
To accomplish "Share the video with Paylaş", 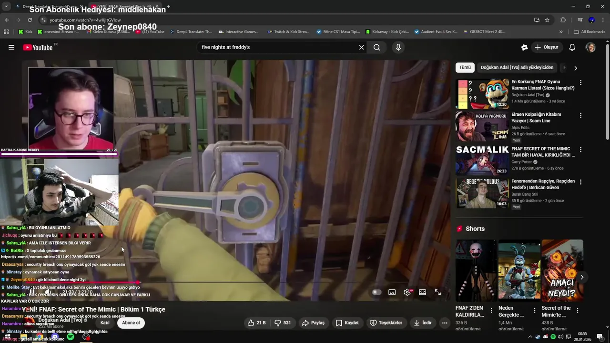I will coord(313,323).
